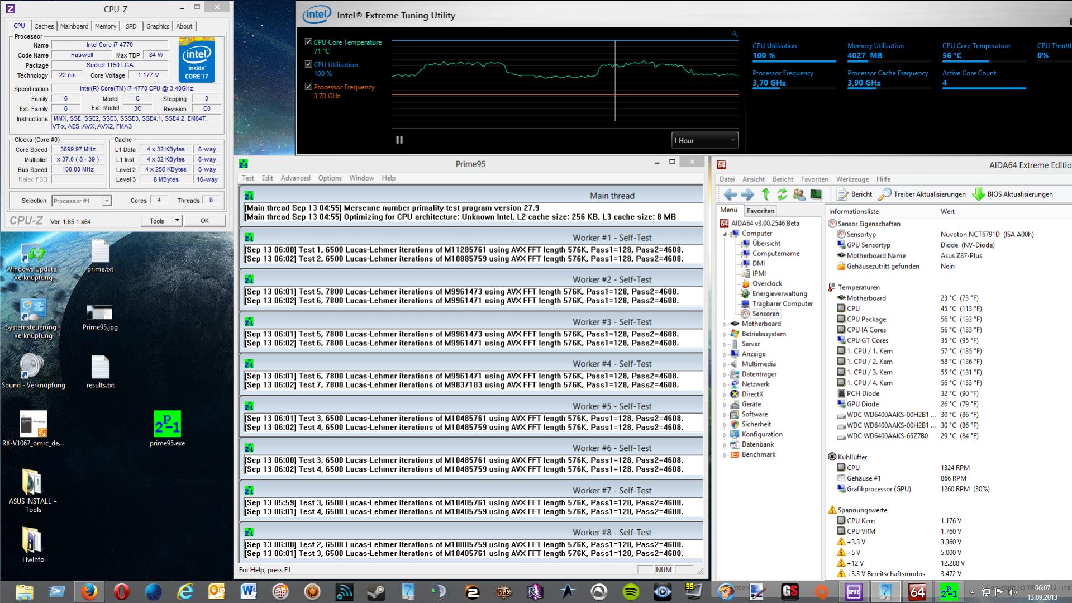Image resolution: width=1072 pixels, height=603 pixels.
Task: Switch to CPU-Z Mainboard tab
Action: click(x=74, y=26)
